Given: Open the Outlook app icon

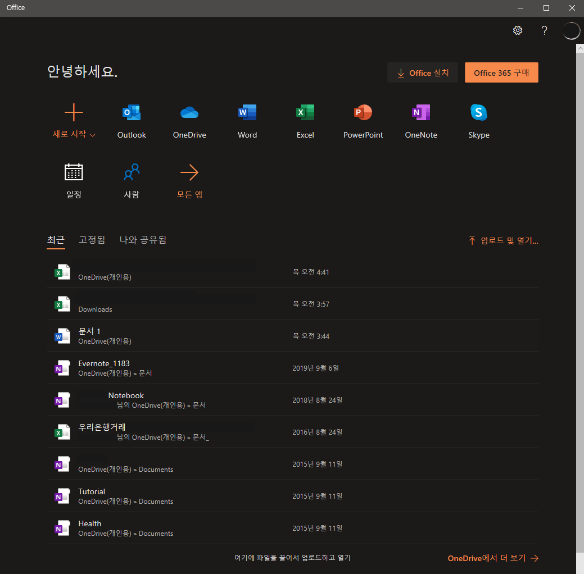Looking at the screenshot, I should click(x=132, y=112).
